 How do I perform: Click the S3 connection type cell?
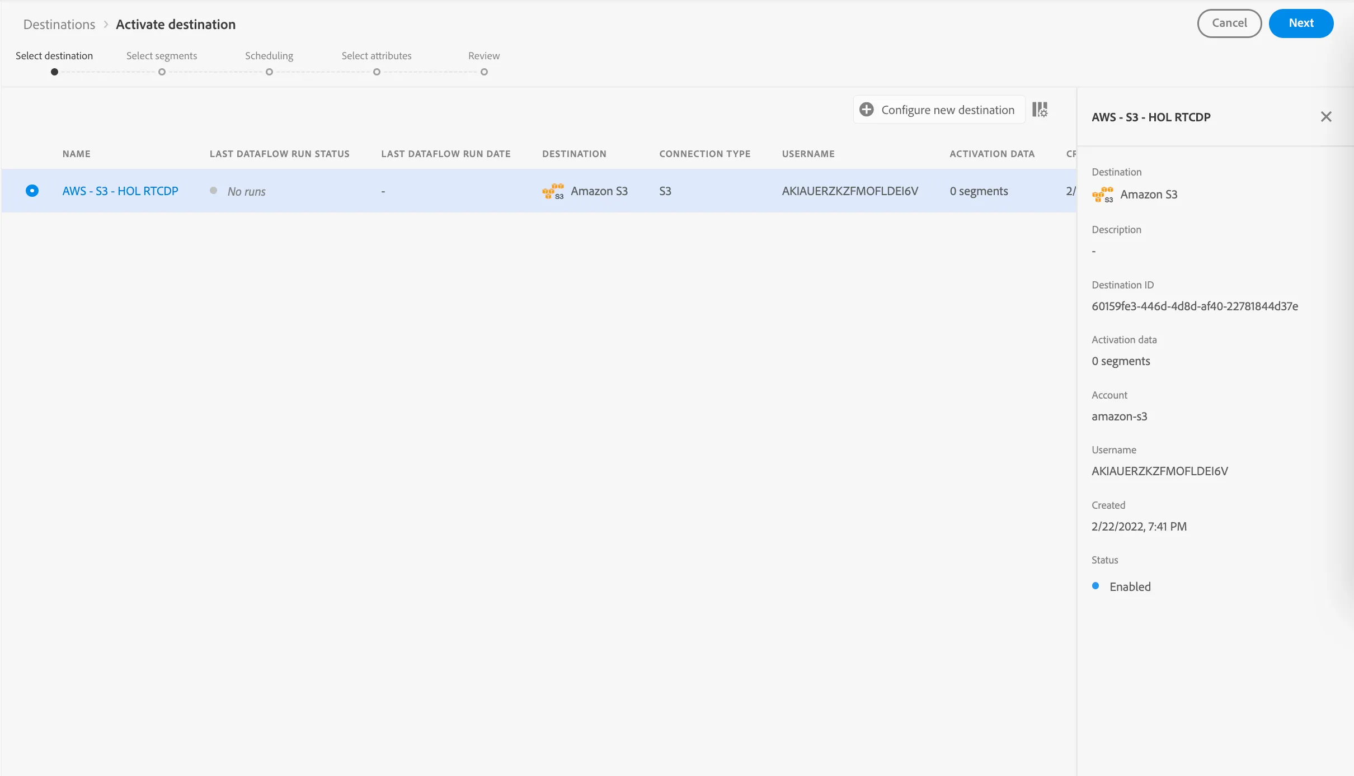[x=665, y=191]
